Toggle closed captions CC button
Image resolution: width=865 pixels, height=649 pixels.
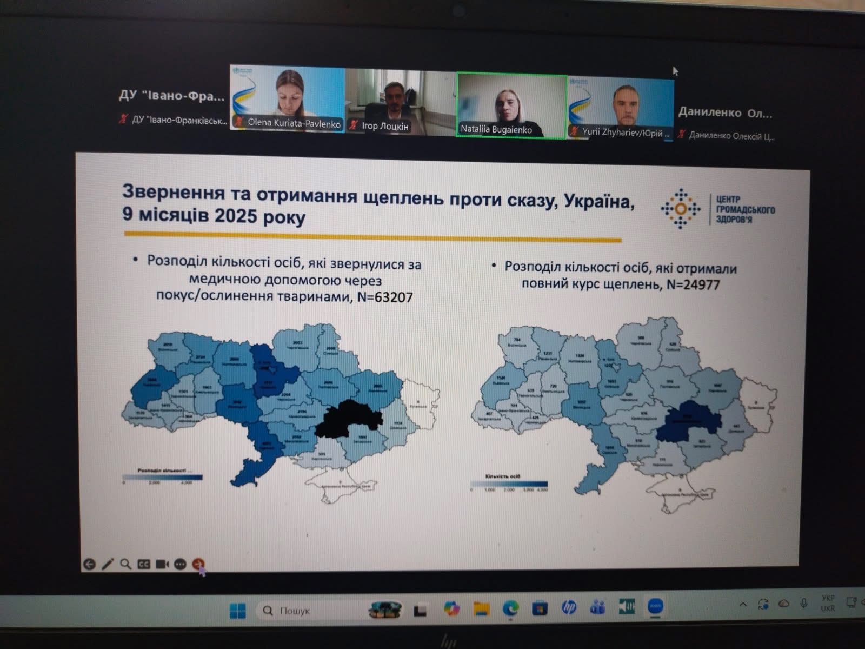(x=144, y=565)
